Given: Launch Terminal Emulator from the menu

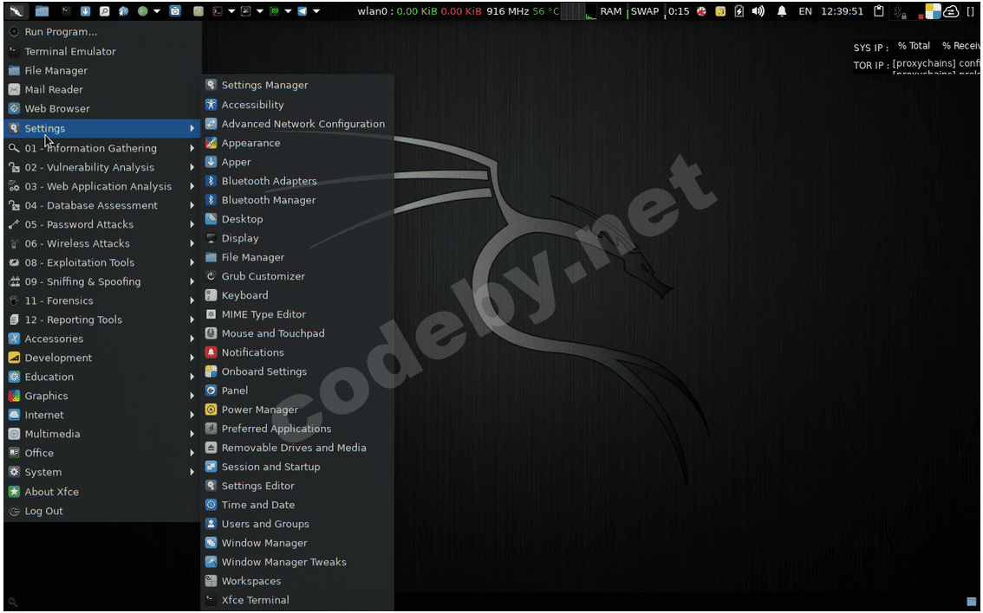Looking at the screenshot, I should coord(102,51).
